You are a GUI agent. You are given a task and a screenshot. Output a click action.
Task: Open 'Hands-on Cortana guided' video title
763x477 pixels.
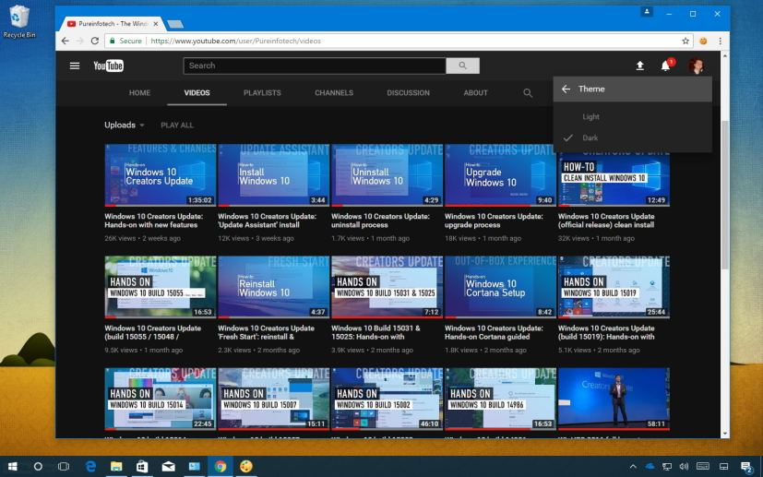click(494, 332)
